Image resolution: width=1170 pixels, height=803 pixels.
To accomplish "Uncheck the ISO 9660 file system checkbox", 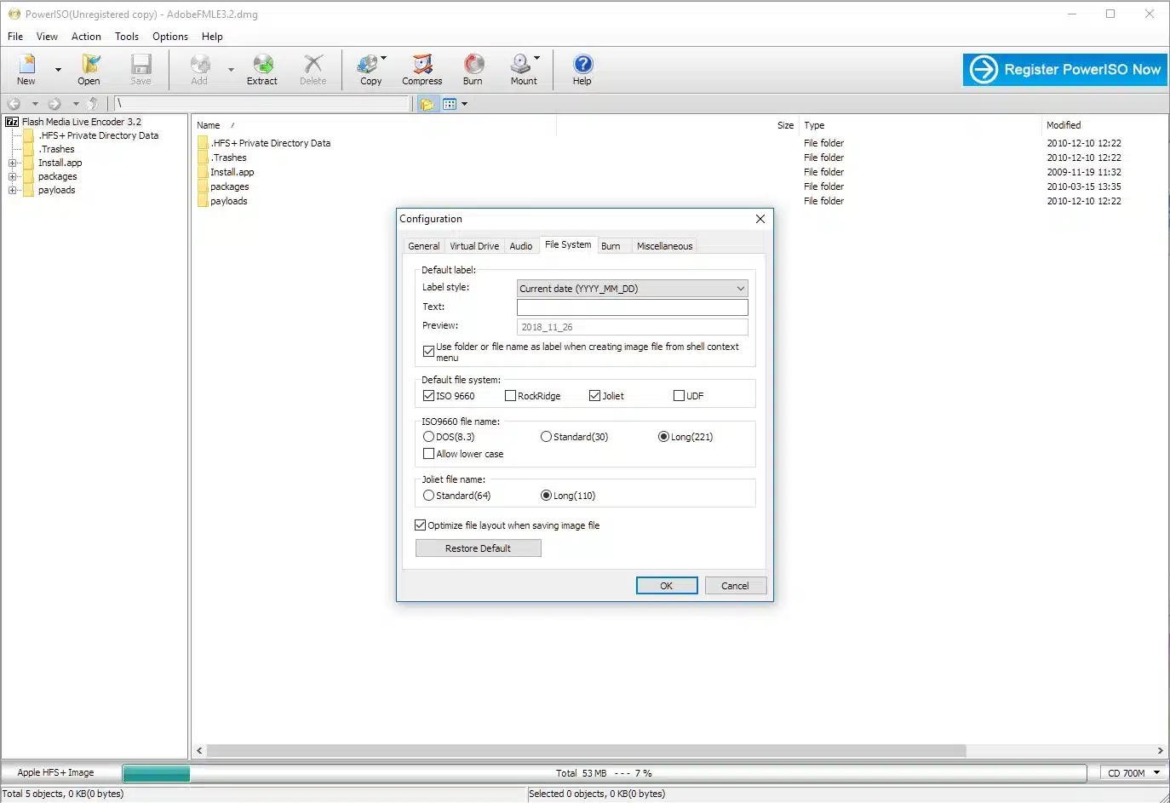I will [429, 395].
